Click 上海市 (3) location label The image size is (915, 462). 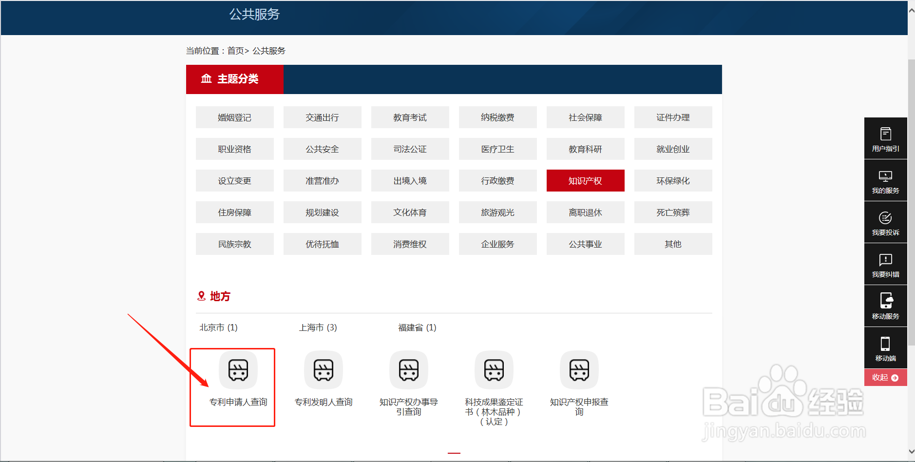pyautogui.click(x=318, y=327)
